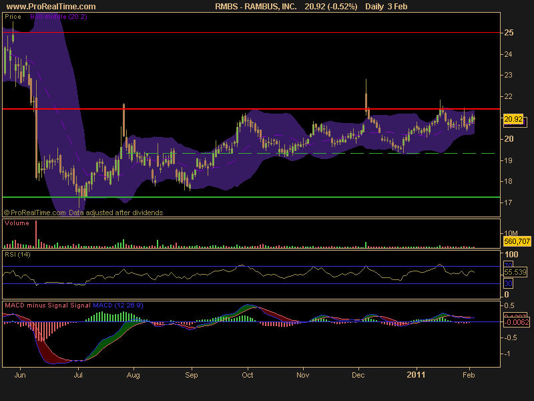
Task: Click the RMBS - RAMBUS, INC. chart title
Action: click(x=256, y=7)
